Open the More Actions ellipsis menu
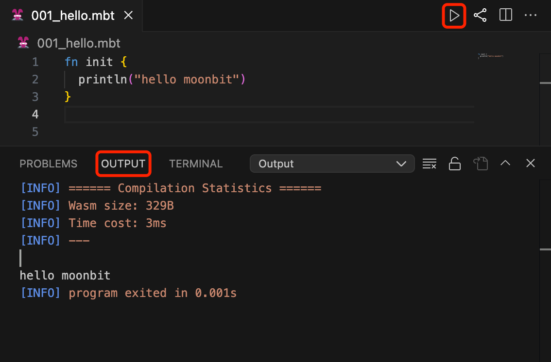The image size is (551, 362). (x=531, y=16)
